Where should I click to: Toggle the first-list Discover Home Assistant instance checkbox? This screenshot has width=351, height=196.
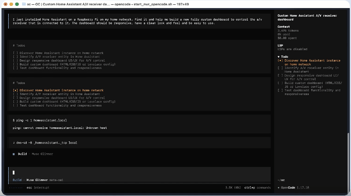point(15,53)
